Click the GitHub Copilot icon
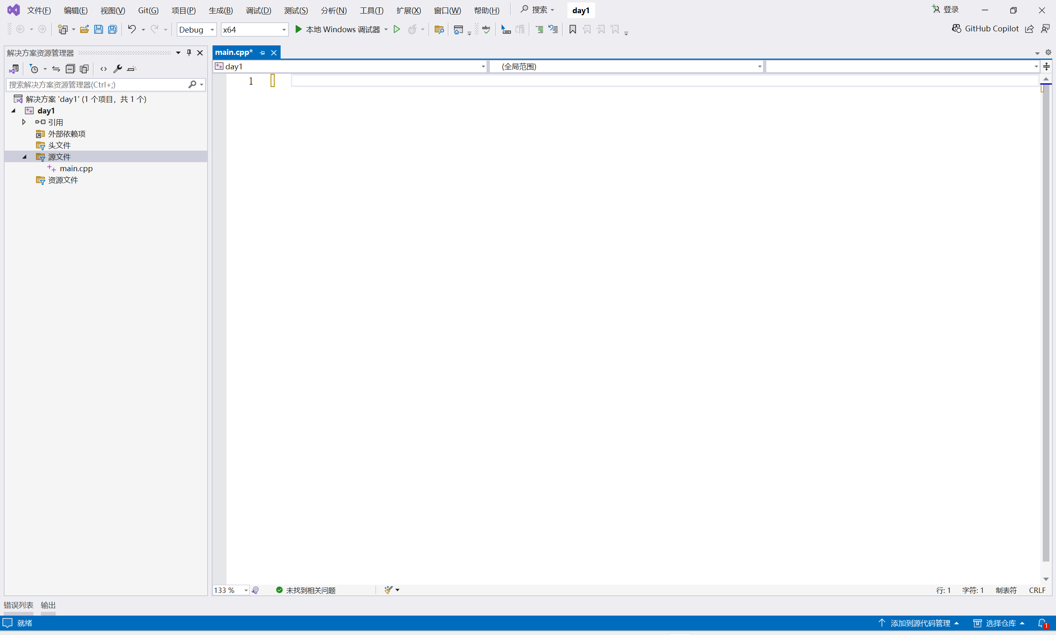The height and width of the screenshot is (635, 1056). [x=957, y=28]
